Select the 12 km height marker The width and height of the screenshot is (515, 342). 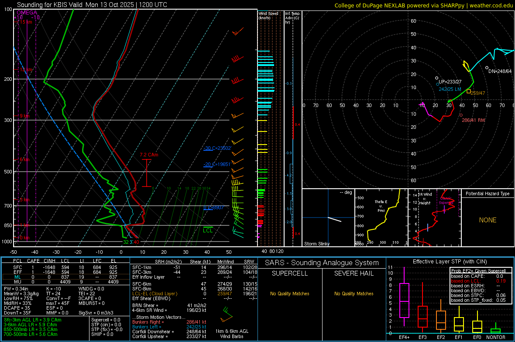25,70
